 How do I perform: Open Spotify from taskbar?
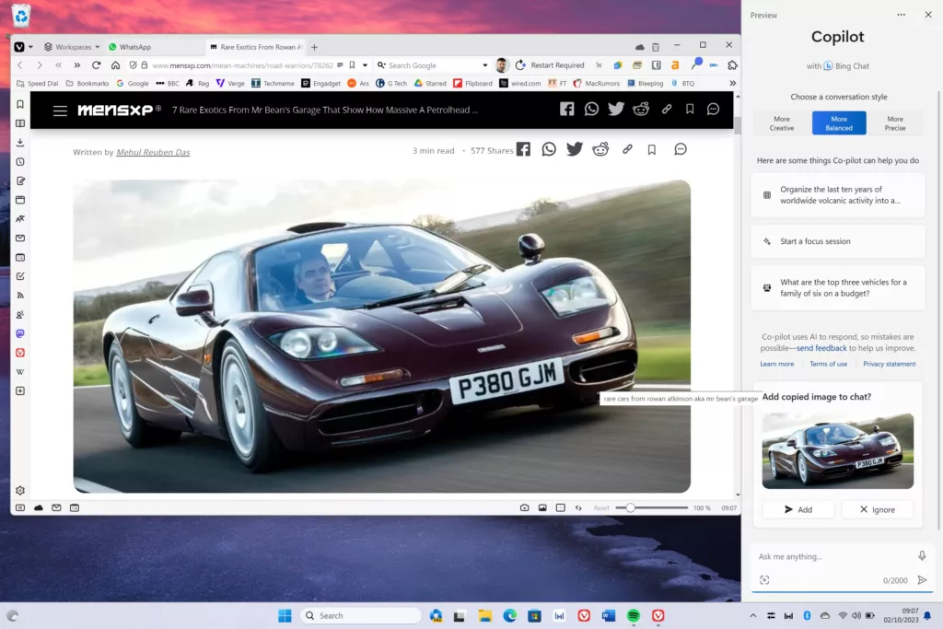click(x=633, y=615)
